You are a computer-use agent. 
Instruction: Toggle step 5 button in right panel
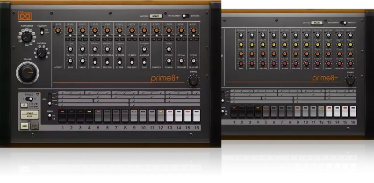coord(266,111)
